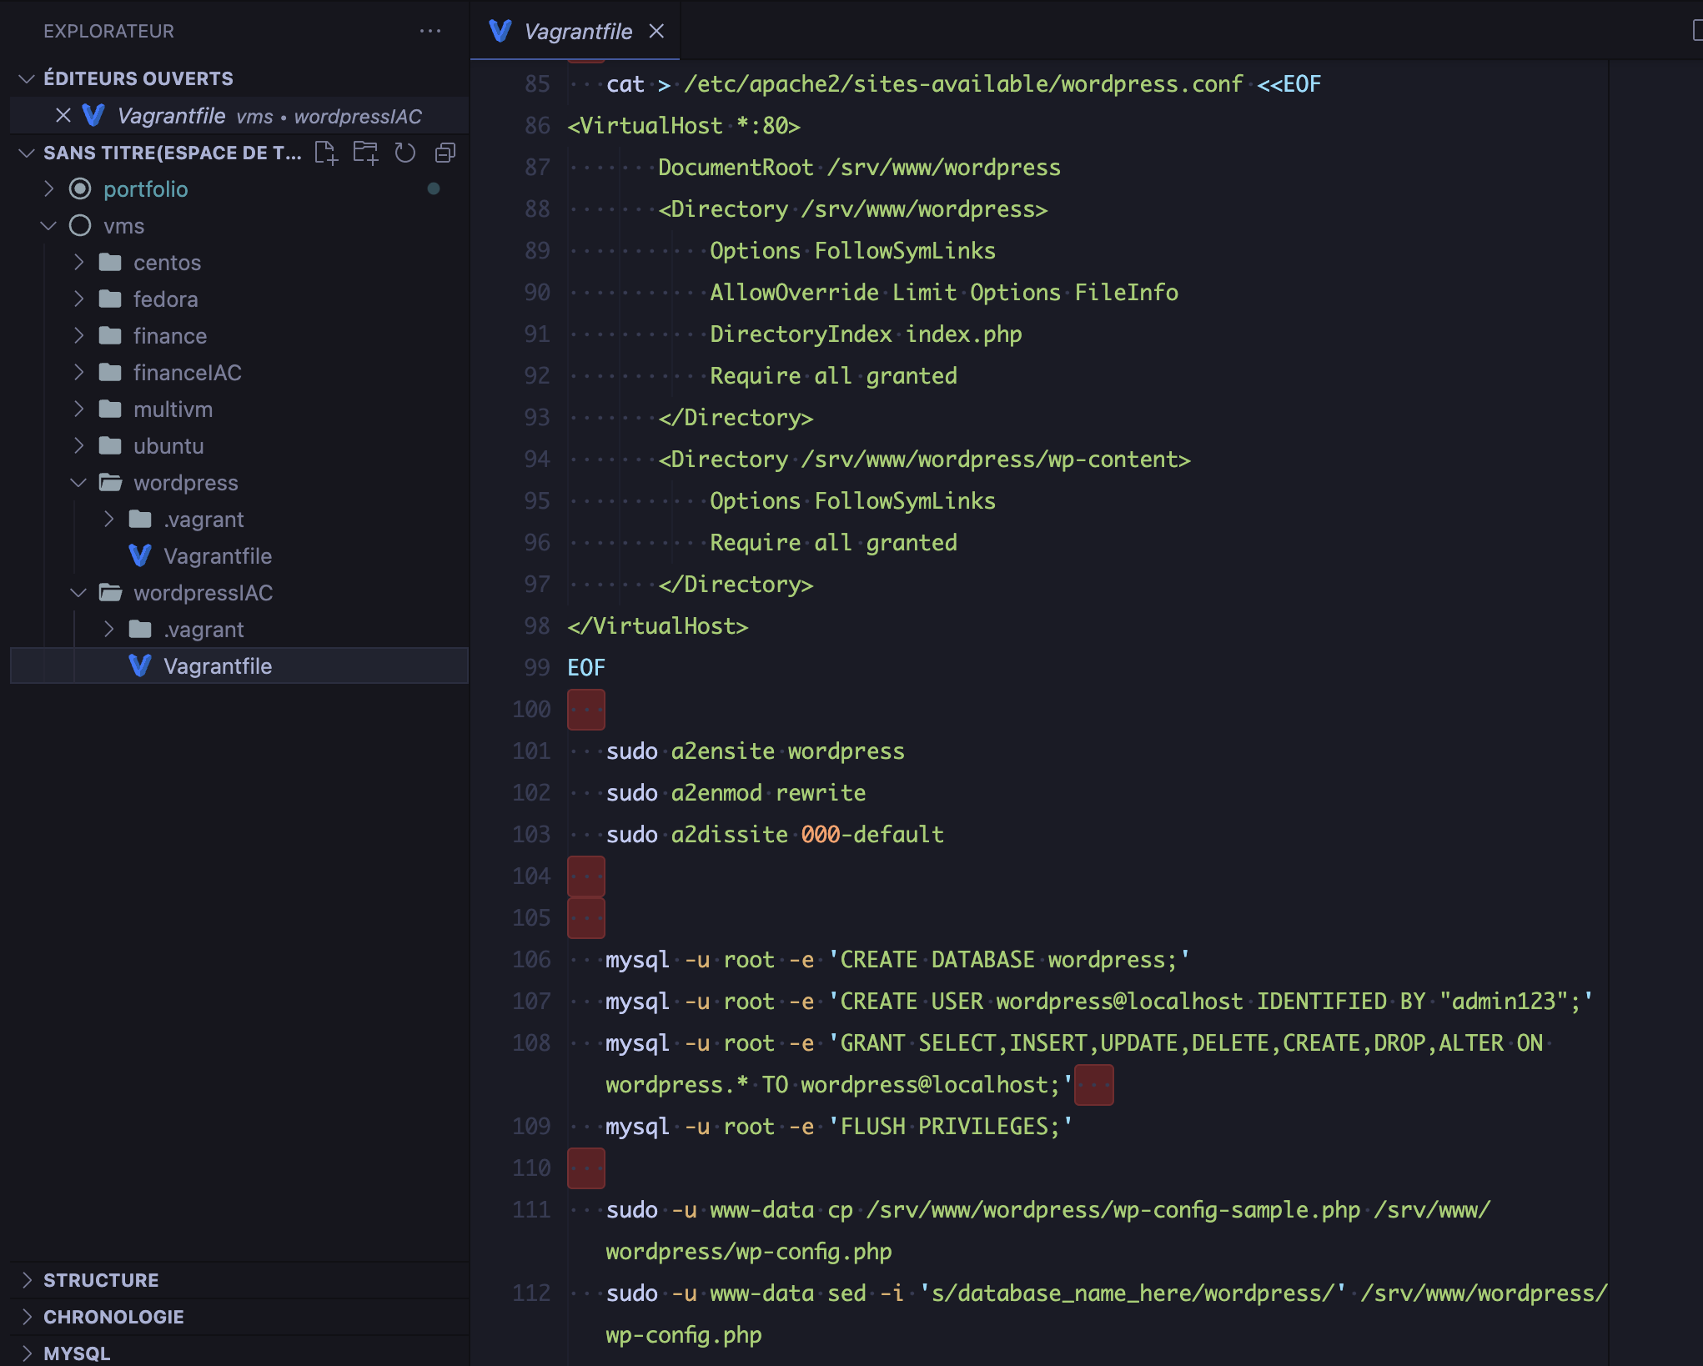Click the '<VirtualHost *:80>' line
This screenshot has height=1366, width=1703.
684,125
